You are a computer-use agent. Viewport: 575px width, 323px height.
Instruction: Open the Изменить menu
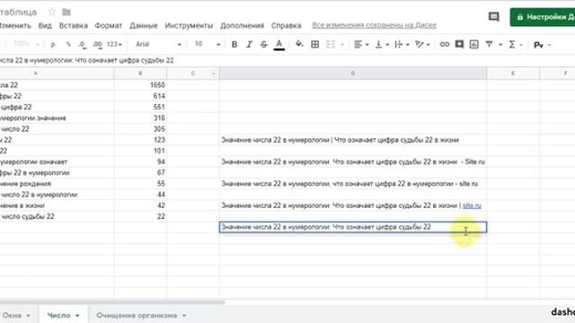[x=15, y=26]
